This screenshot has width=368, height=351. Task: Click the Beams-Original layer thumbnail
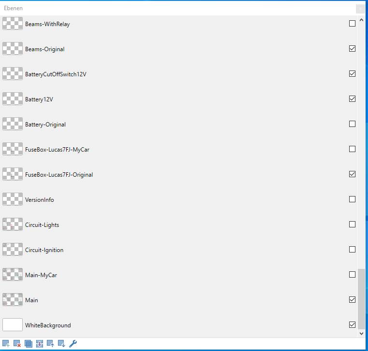(x=13, y=49)
